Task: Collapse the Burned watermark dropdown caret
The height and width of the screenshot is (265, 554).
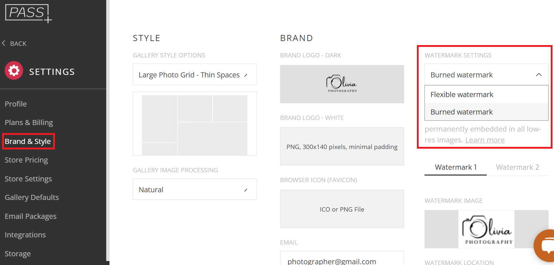Action: click(539, 75)
